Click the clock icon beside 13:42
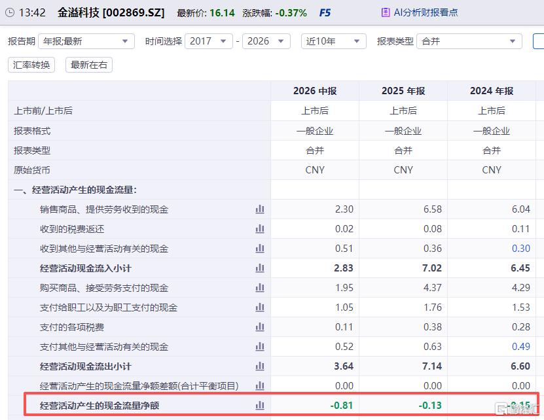544x420 pixels. pyautogui.click(x=10, y=13)
